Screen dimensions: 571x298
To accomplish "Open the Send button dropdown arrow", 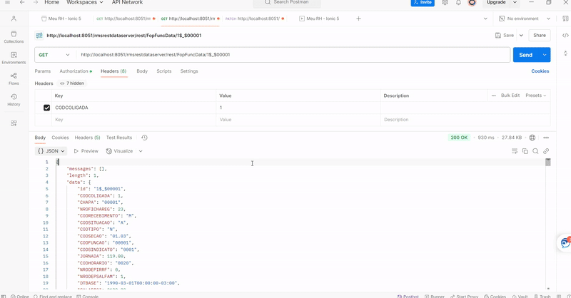I will coord(545,55).
